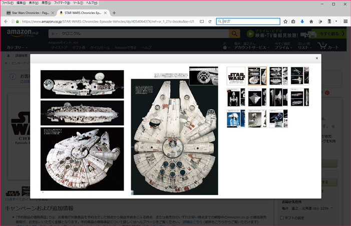The image size is (351, 226).
Task: Open toolbar overflow dropdown arrow
Action: point(336,22)
